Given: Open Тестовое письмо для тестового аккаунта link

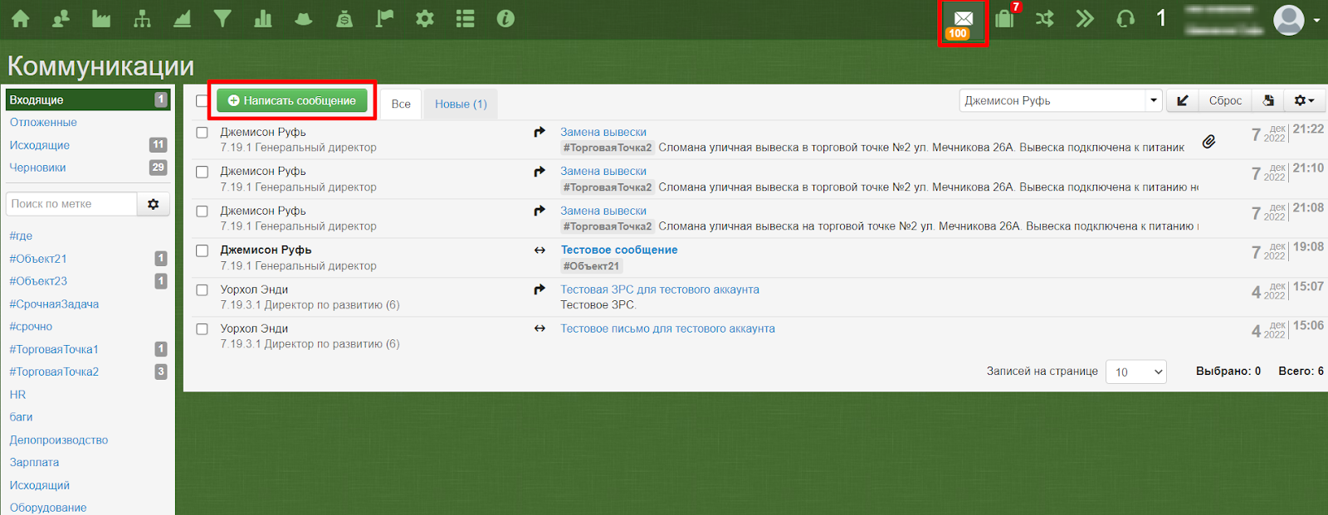Looking at the screenshot, I should pos(667,328).
